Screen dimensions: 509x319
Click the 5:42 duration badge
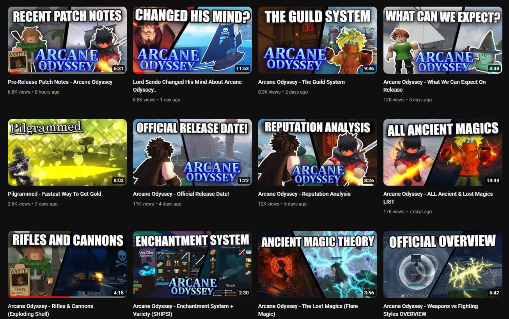(494, 293)
